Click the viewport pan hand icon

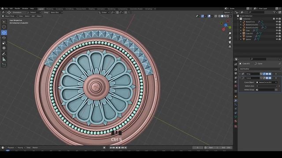coord(230,38)
